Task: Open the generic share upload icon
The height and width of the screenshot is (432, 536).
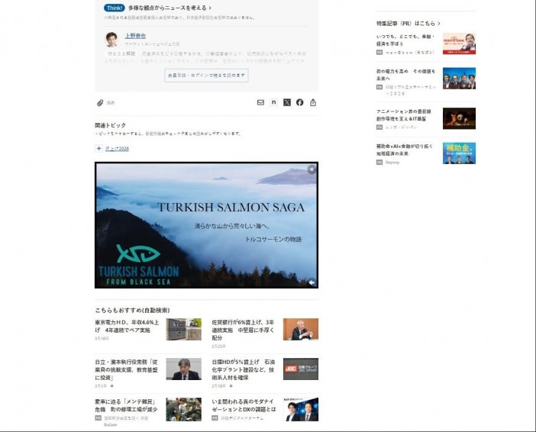Action: tap(313, 102)
